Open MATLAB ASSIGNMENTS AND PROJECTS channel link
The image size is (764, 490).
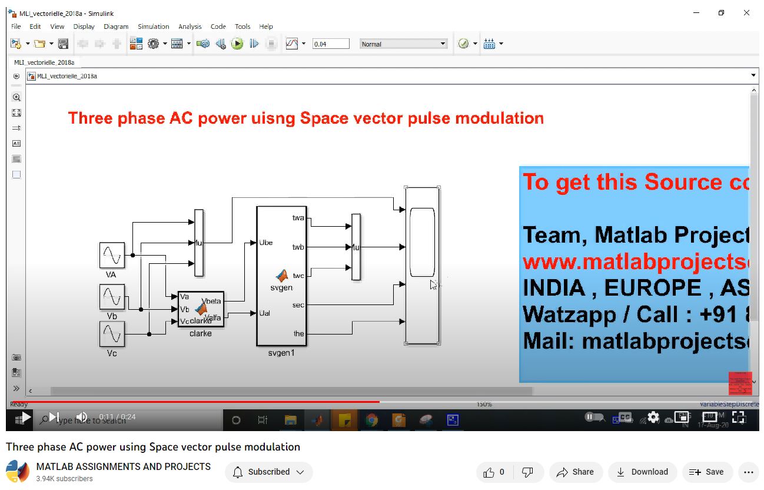click(124, 466)
